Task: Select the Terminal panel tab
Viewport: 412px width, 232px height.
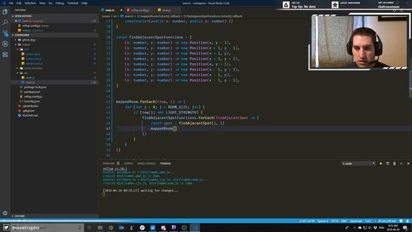Action: pyautogui.click(x=165, y=163)
